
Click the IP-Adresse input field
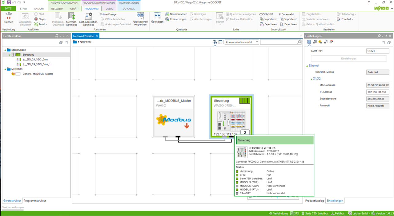(x=378, y=92)
